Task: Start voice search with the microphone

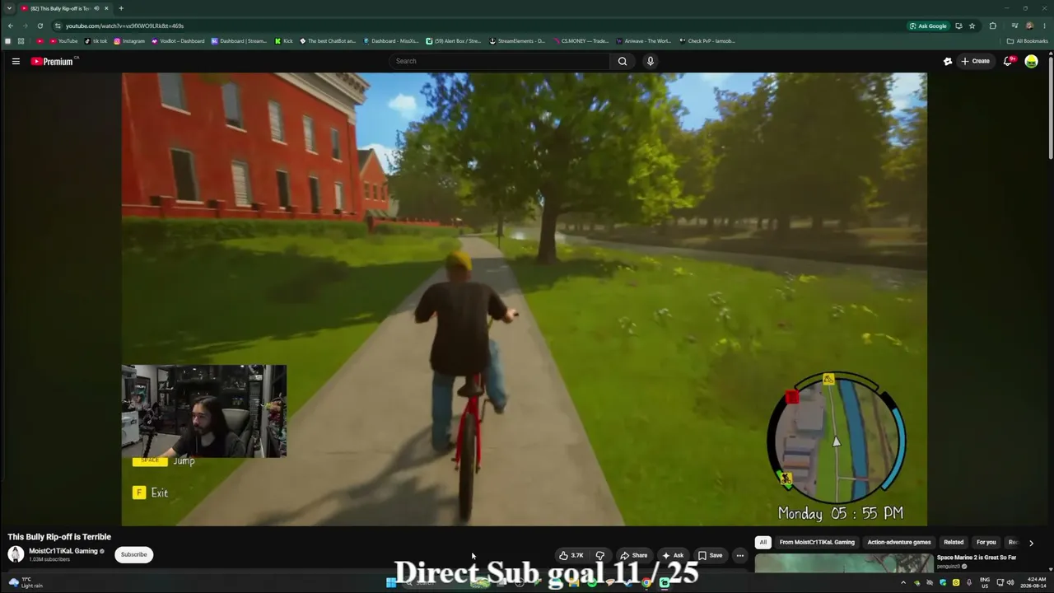Action: (x=651, y=61)
